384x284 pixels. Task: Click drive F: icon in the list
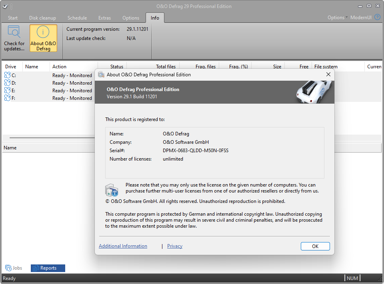pyautogui.click(x=7, y=98)
